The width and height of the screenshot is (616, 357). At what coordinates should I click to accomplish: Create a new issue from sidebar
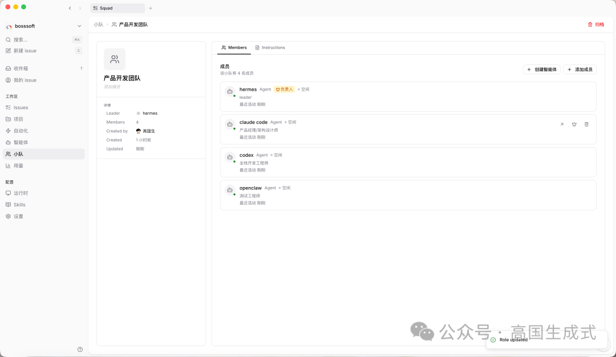[x=43, y=51]
